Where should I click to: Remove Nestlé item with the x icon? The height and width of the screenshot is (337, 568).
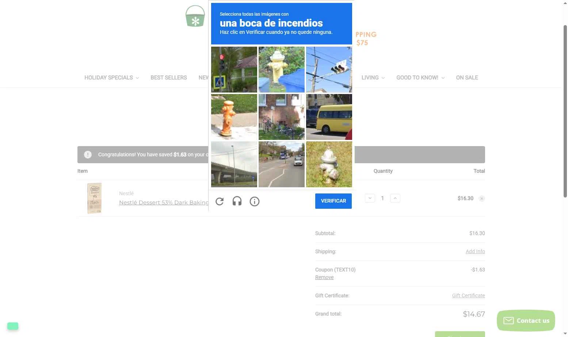click(x=482, y=199)
